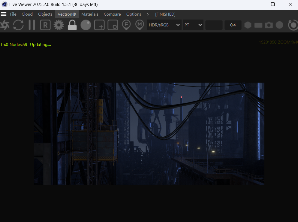This screenshot has width=298, height=222.
Task: Expand more menus with the > arrow
Action: tap(148, 14)
